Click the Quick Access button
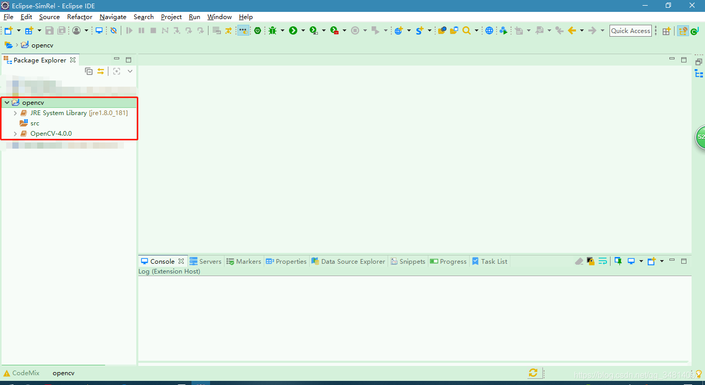Image resolution: width=705 pixels, height=385 pixels. 630,30
